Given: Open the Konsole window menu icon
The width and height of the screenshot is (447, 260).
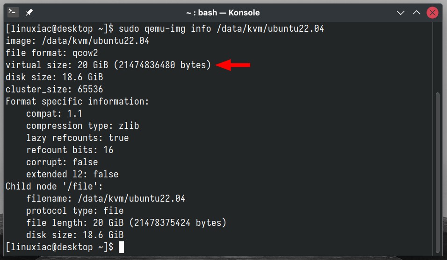Looking at the screenshot, I should (13, 12).
